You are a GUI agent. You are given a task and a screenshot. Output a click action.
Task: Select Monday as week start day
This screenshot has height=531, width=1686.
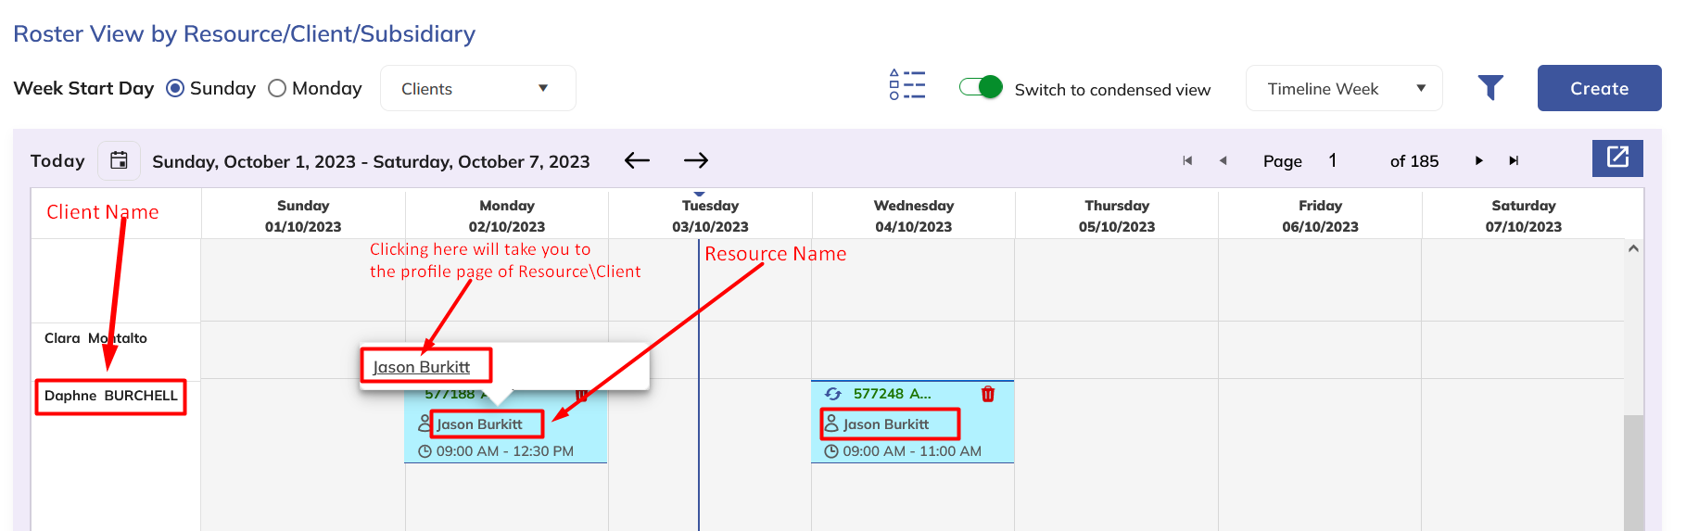277,89
